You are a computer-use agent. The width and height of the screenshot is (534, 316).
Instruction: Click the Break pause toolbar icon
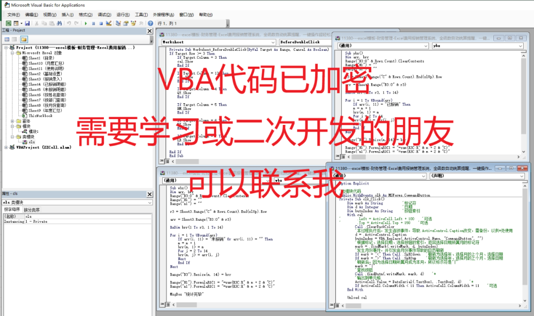(x=93, y=24)
